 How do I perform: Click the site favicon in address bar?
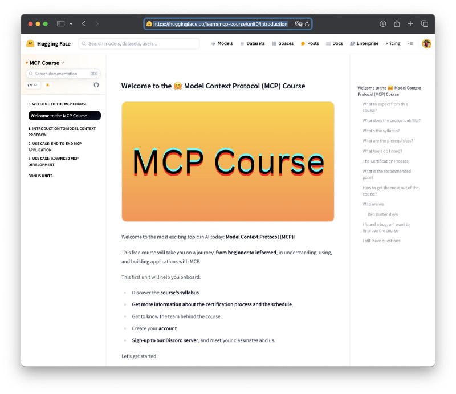coord(149,24)
